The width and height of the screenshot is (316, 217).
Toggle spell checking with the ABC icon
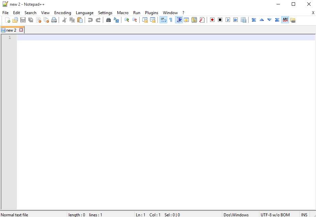(x=285, y=20)
